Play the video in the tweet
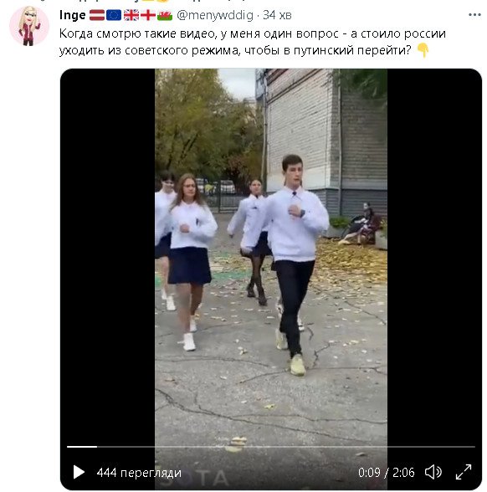 click(x=79, y=472)
